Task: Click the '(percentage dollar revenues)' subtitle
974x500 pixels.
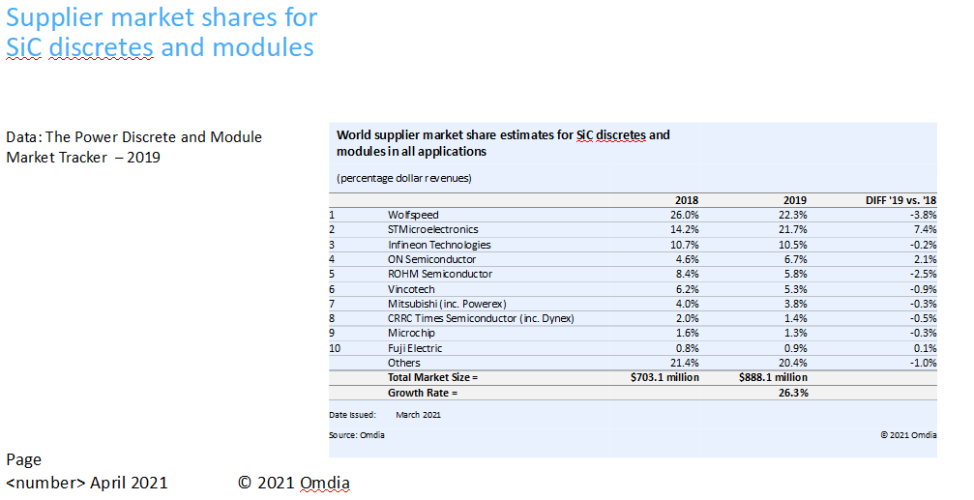Action: [403, 178]
